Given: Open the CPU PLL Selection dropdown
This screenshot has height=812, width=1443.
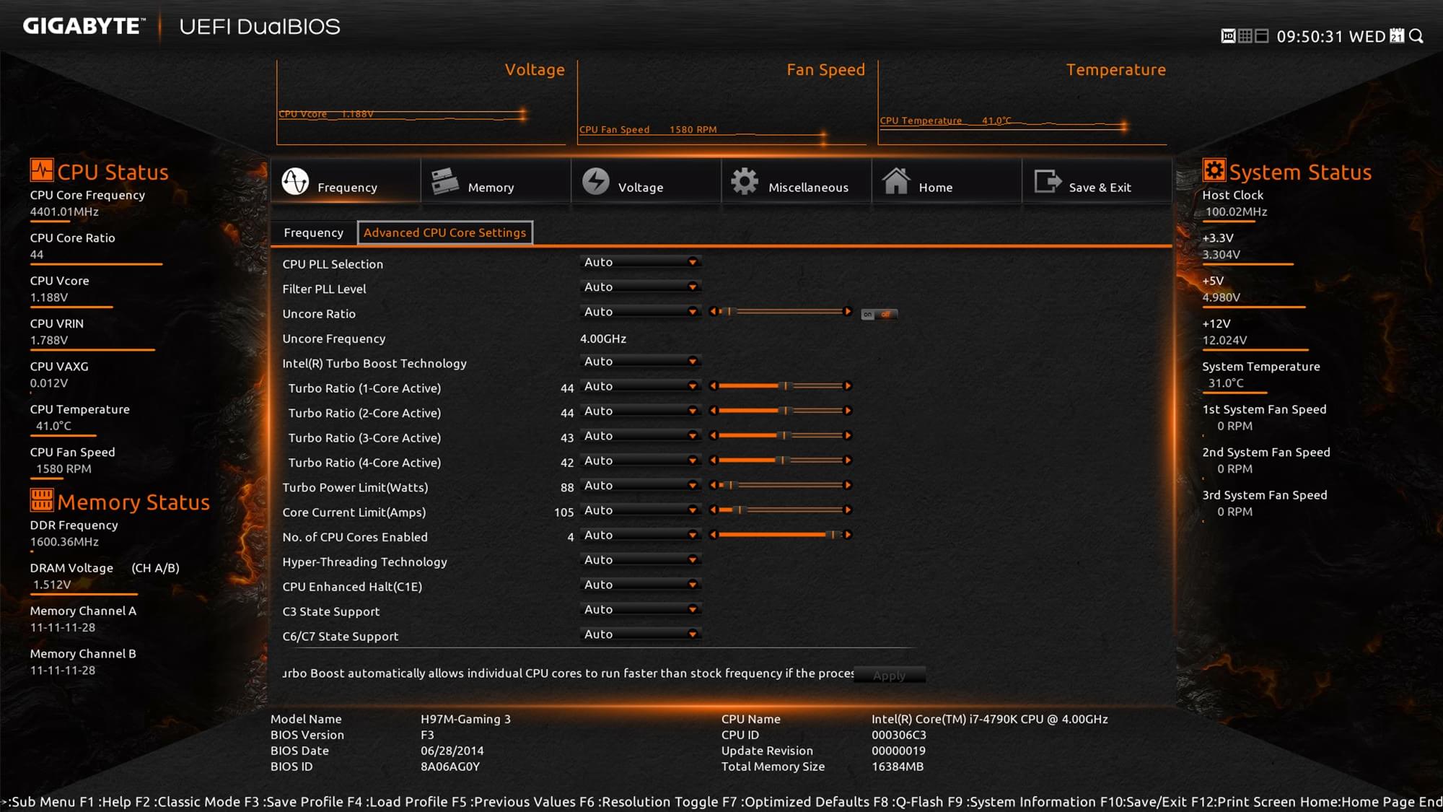Looking at the screenshot, I should pos(640,262).
